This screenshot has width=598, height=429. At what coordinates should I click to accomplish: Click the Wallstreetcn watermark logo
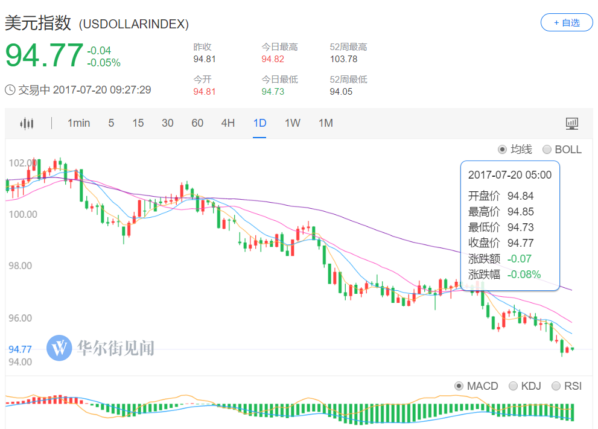click(x=59, y=348)
